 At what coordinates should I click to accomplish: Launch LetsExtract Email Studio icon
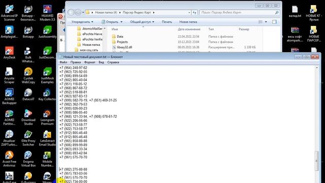pyautogui.click(x=47, y=138)
